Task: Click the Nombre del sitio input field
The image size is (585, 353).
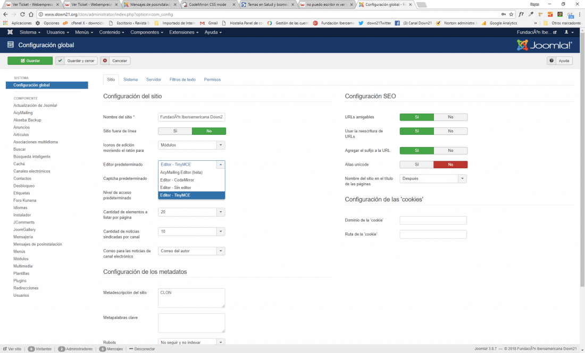Action: click(x=191, y=117)
